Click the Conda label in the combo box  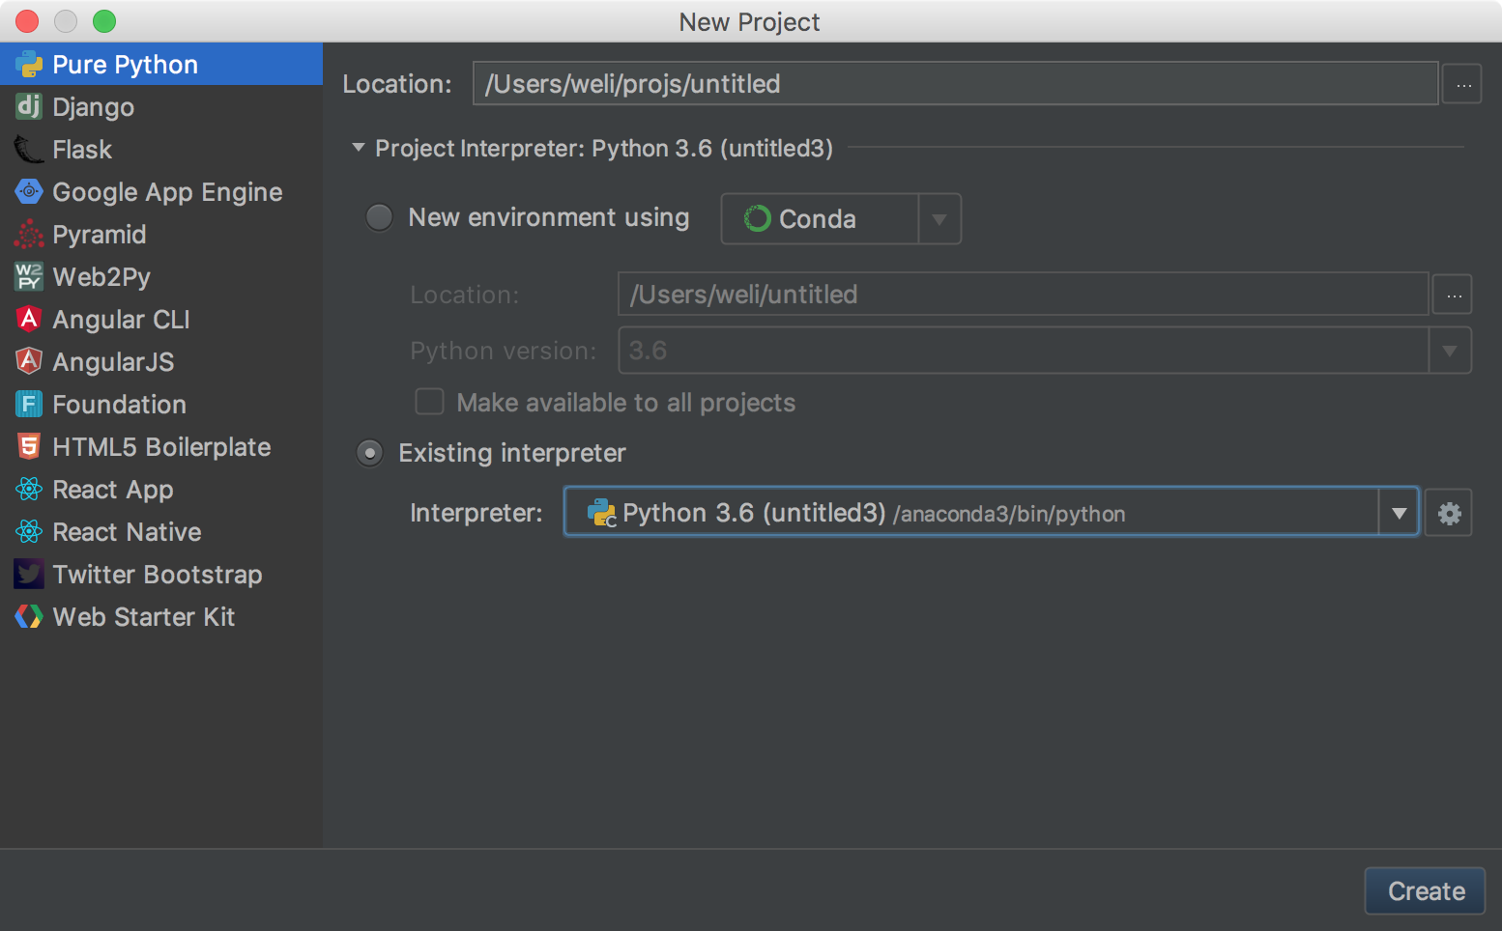point(817,219)
